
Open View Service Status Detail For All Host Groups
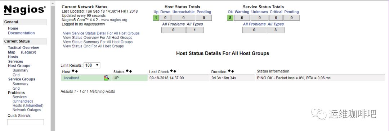[101, 33]
